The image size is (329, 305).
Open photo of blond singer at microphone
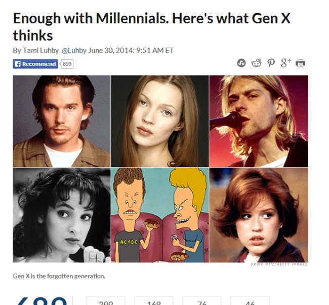[x=259, y=121]
